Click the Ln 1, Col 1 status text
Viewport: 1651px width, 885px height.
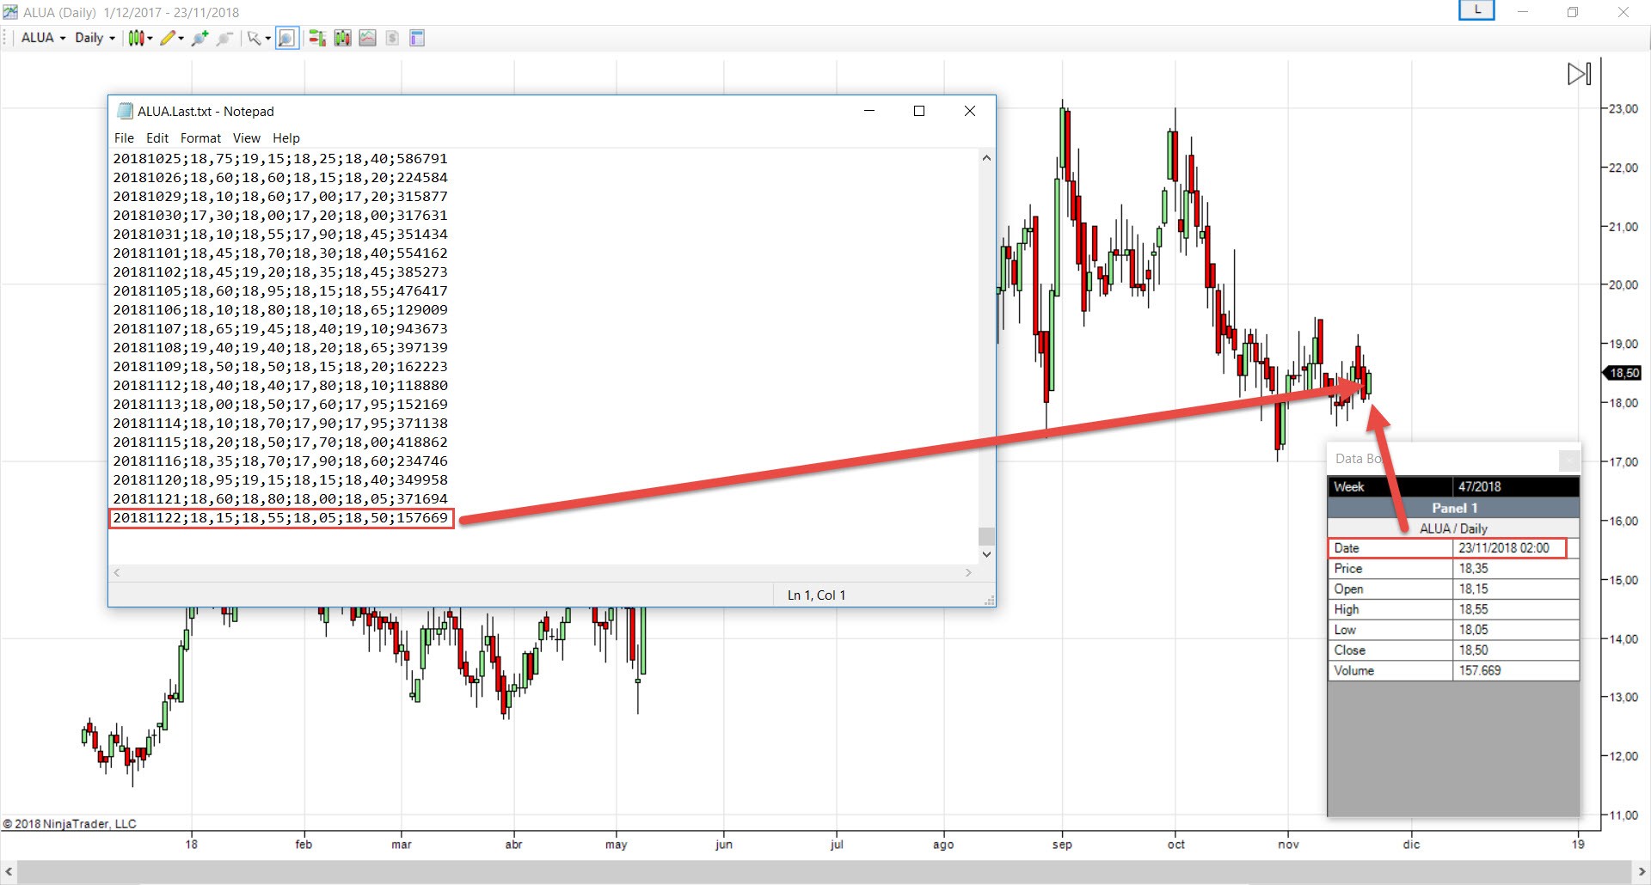pyautogui.click(x=817, y=595)
